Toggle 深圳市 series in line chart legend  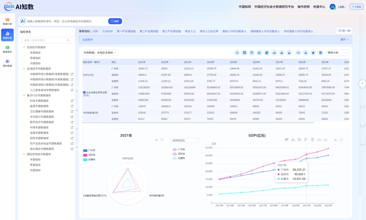[x=179, y=154]
